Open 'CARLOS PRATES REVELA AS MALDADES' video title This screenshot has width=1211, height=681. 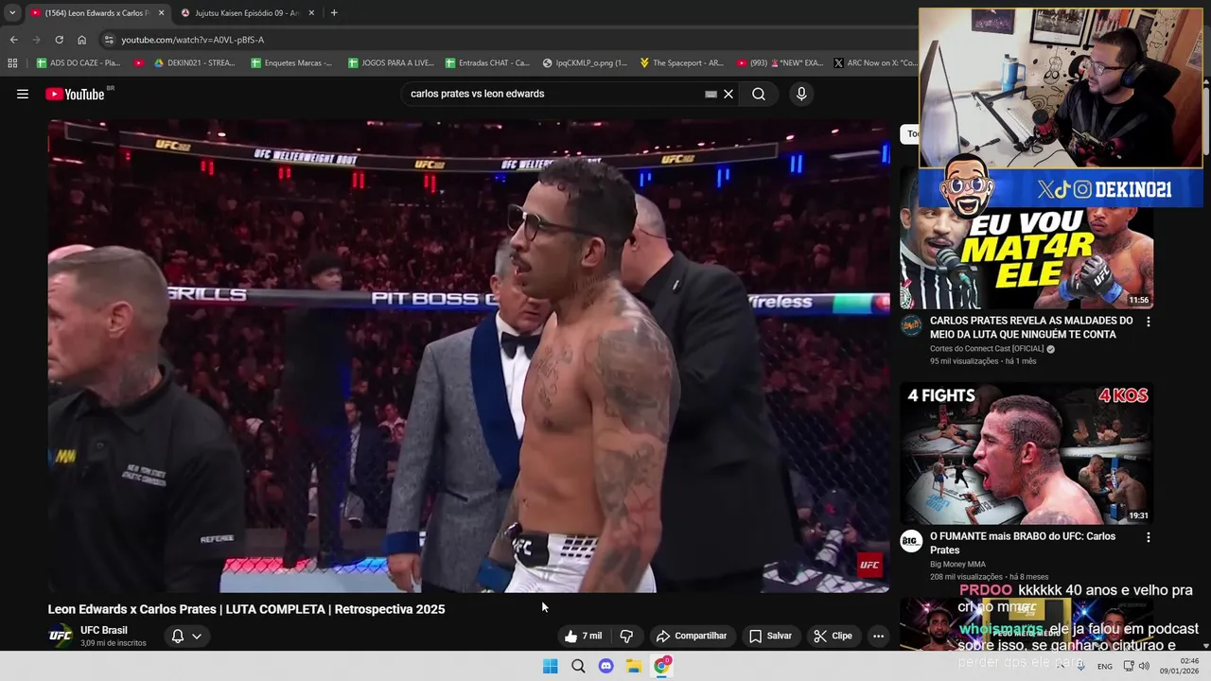coord(1031,326)
